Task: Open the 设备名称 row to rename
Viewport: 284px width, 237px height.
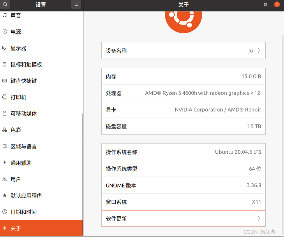Action: (184, 51)
